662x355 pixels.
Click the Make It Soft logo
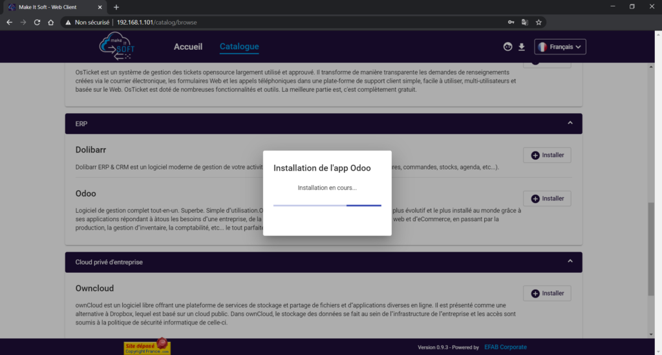click(117, 46)
